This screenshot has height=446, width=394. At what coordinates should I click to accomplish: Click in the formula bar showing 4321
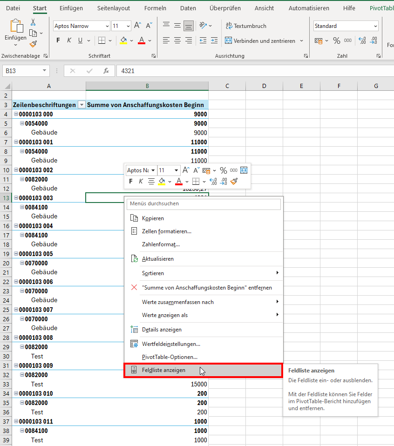pos(255,71)
